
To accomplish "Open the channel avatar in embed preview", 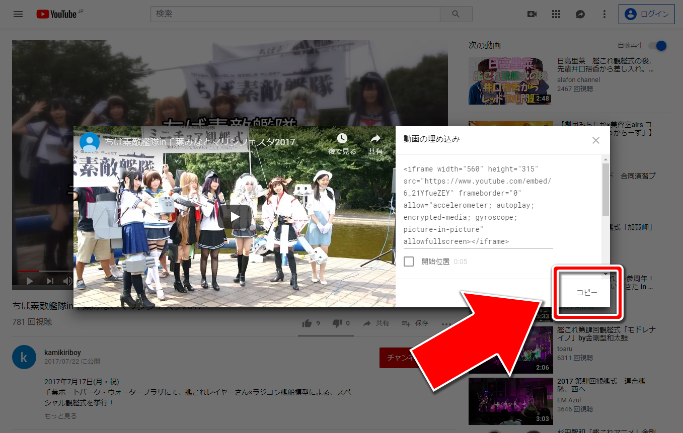I will point(90,142).
